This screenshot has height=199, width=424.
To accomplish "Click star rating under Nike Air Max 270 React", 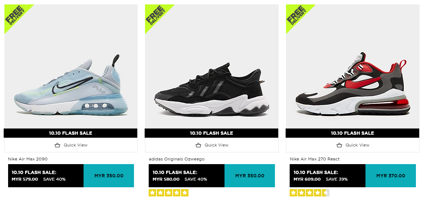I will point(309,193).
